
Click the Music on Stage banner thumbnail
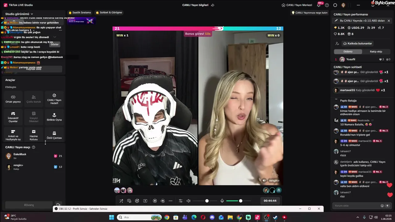[x=81, y=21]
